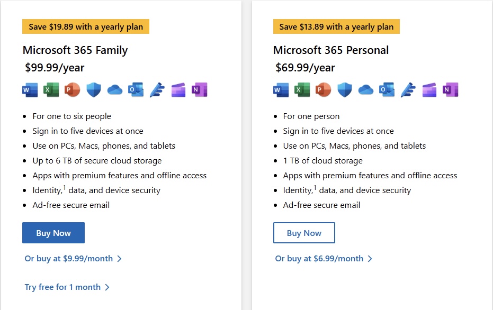
Task: Click the Excel icon in the Personal plan
Action: tap(302, 90)
